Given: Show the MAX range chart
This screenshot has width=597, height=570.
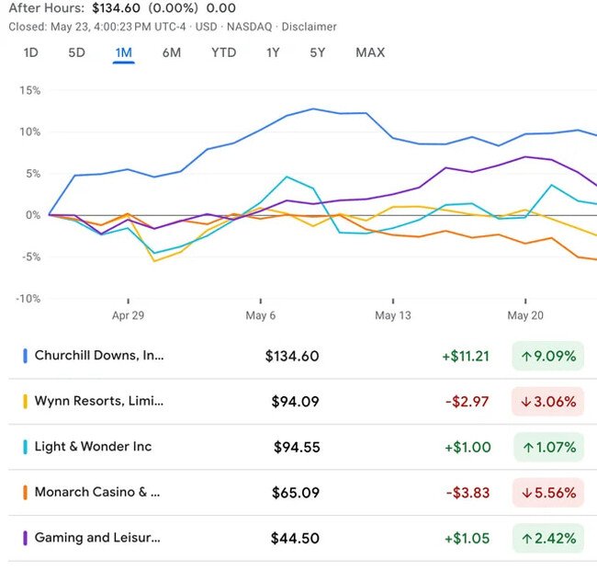Looking at the screenshot, I should (370, 52).
